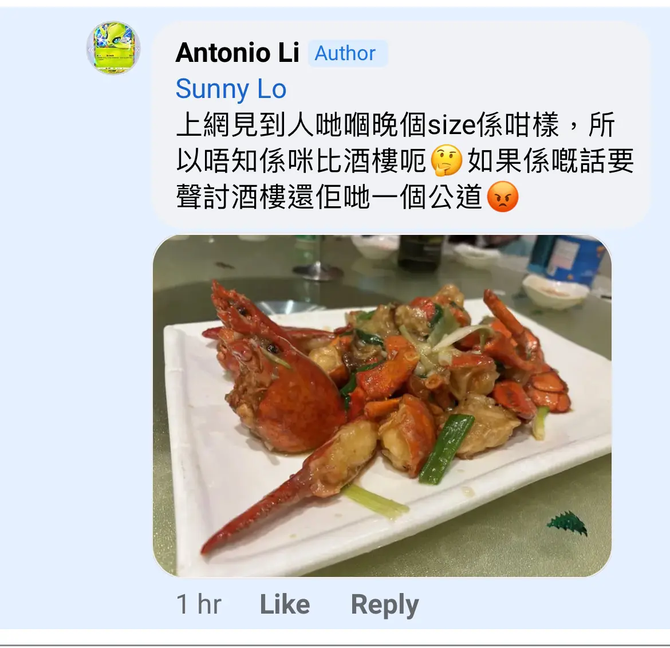
Task: Click the Antonio Li commenter name
Action: click(x=237, y=53)
